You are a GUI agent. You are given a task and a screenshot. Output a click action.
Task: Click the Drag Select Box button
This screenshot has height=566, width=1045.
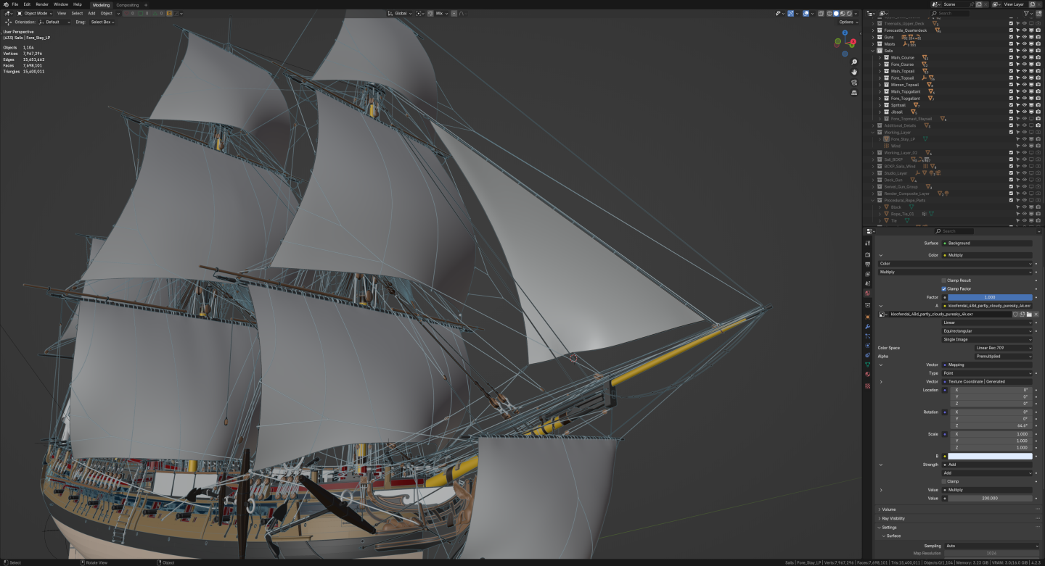coord(102,22)
